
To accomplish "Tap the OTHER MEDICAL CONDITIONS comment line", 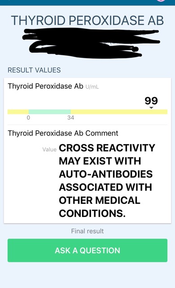I will tap(100, 207).
